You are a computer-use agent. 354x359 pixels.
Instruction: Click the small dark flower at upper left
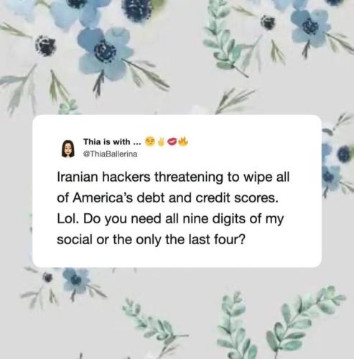(x=46, y=46)
